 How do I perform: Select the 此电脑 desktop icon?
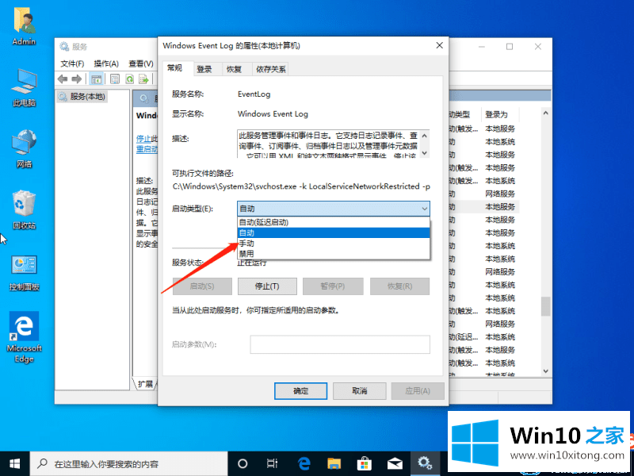pos(24,87)
